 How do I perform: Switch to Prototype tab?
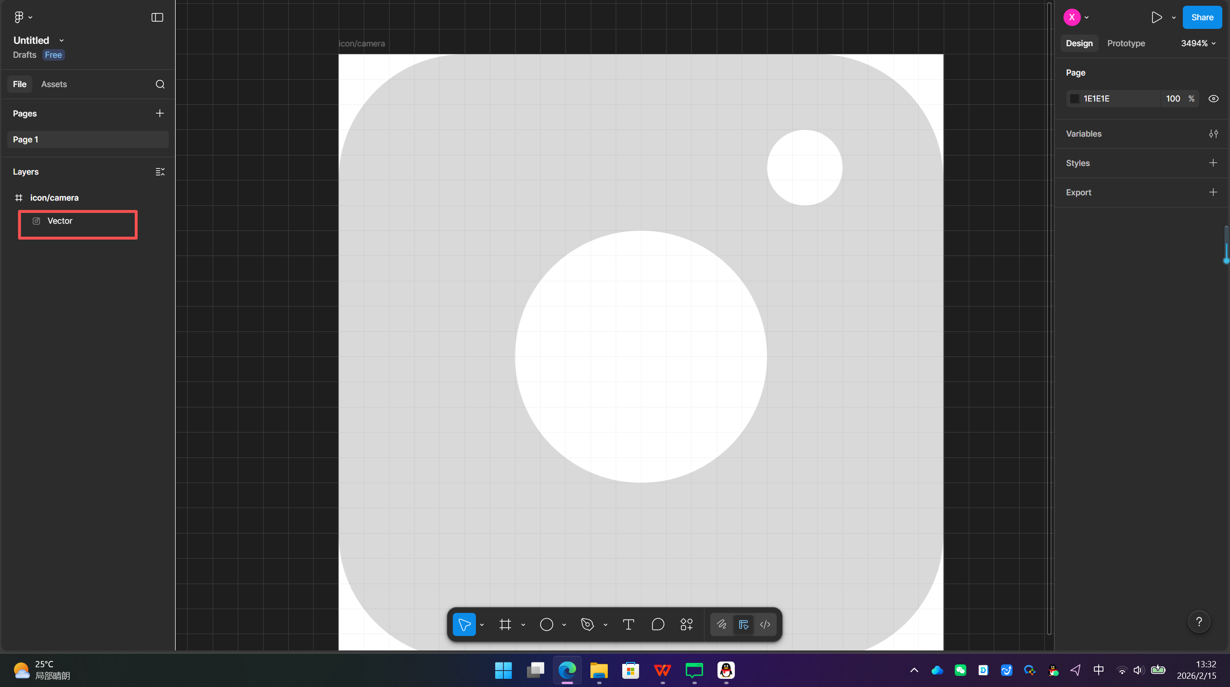click(x=1126, y=43)
